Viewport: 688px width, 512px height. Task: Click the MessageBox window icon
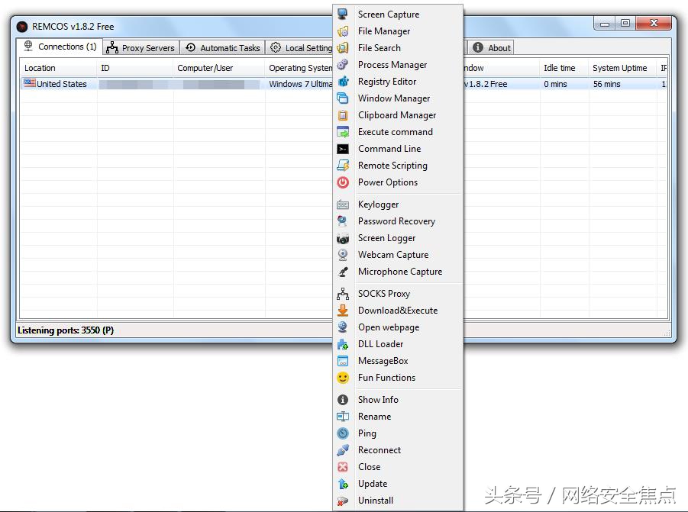coord(343,361)
